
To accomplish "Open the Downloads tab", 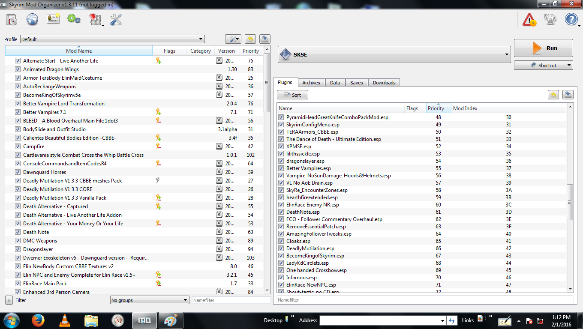I will click(384, 83).
